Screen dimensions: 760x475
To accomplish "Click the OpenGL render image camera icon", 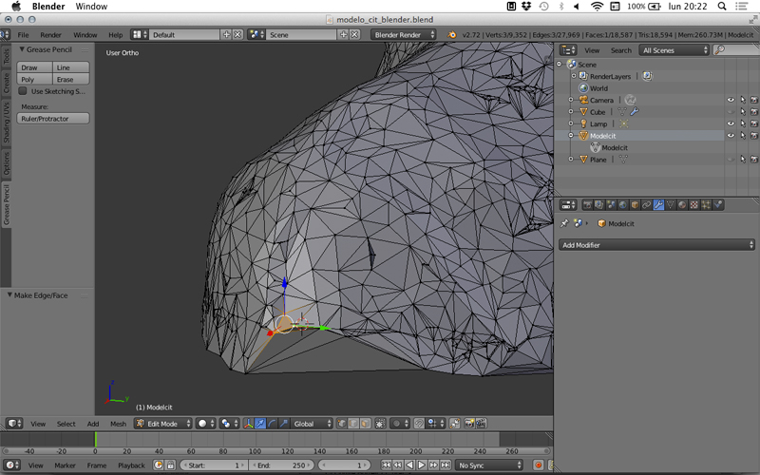I will coord(468,424).
